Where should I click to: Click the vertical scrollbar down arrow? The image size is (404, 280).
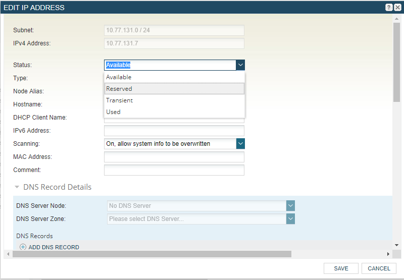(396, 245)
